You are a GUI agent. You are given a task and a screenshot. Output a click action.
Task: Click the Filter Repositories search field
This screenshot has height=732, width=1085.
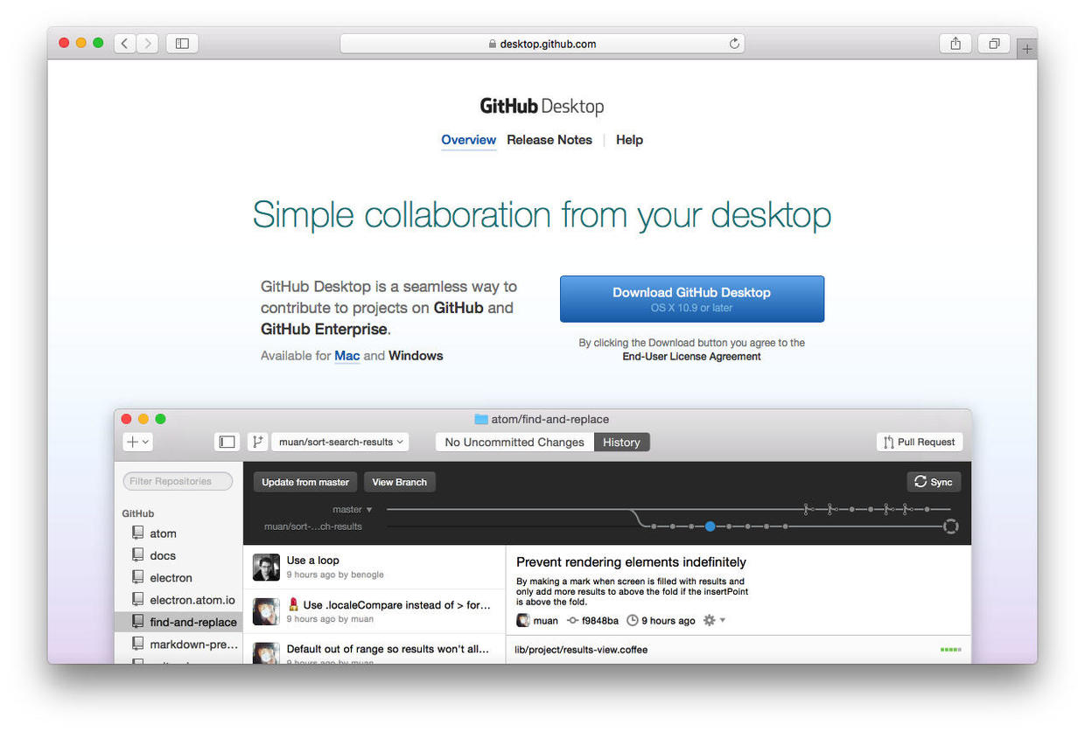[x=178, y=481]
